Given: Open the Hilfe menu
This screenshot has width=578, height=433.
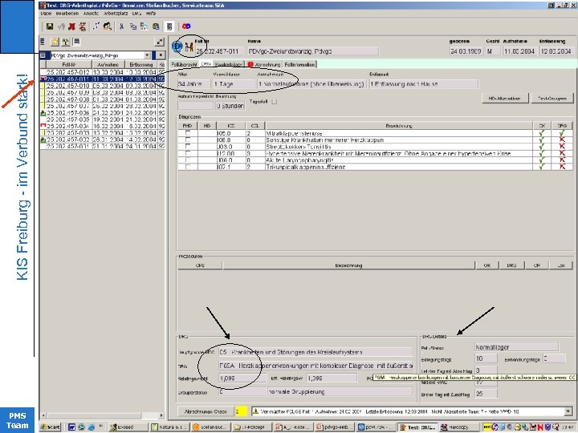Looking at the screenshot, I should pyautogui.click(x=151, y=14).
